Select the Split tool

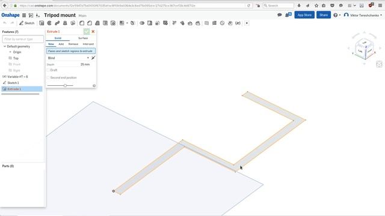(150, 23)
